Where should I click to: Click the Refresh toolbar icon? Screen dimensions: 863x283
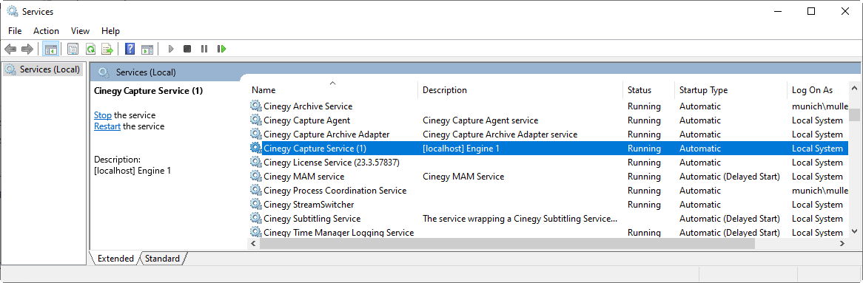(90, 49)
